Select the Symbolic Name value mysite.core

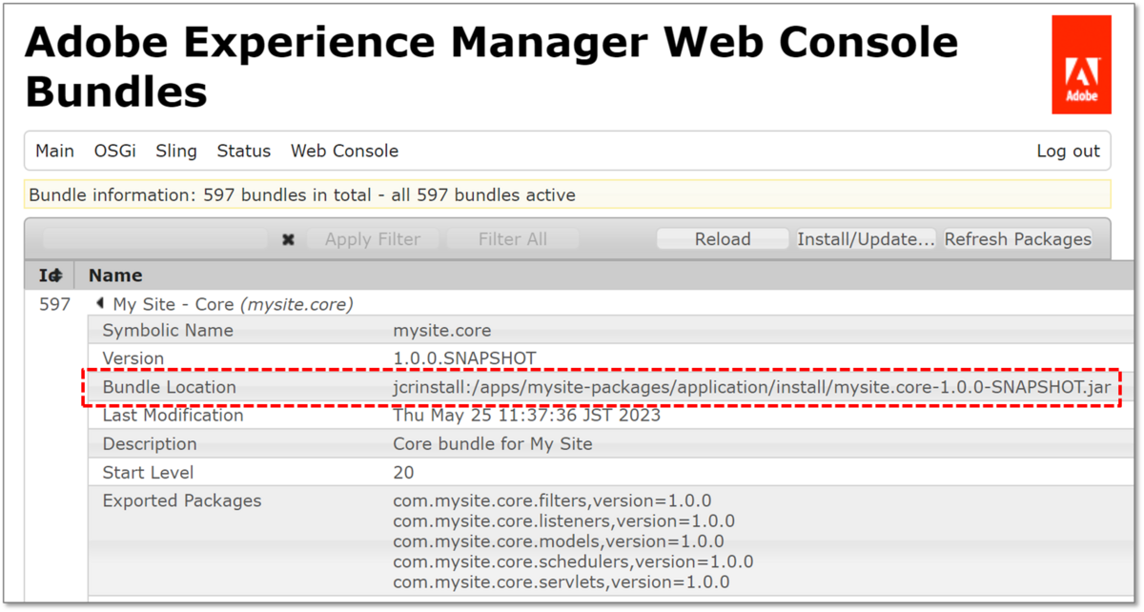[442, 331]
